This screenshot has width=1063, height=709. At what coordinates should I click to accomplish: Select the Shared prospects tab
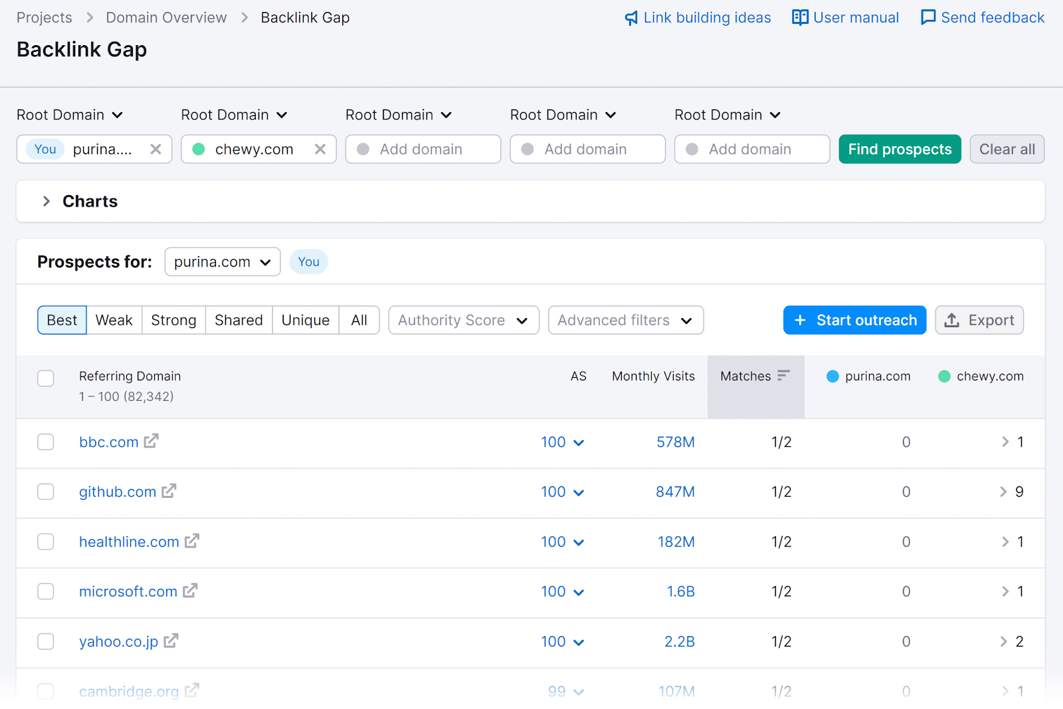(239, 320)
